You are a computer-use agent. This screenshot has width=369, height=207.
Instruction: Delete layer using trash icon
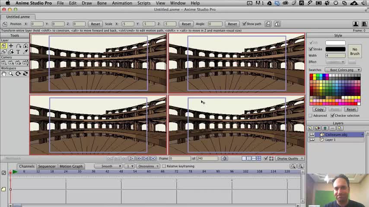325,129
